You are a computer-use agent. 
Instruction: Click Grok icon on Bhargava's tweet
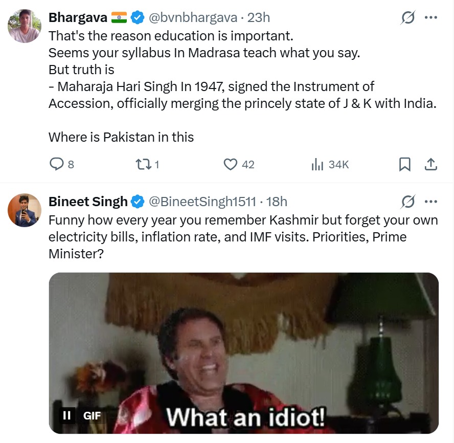pyautogui.click(x=407, y=18)
